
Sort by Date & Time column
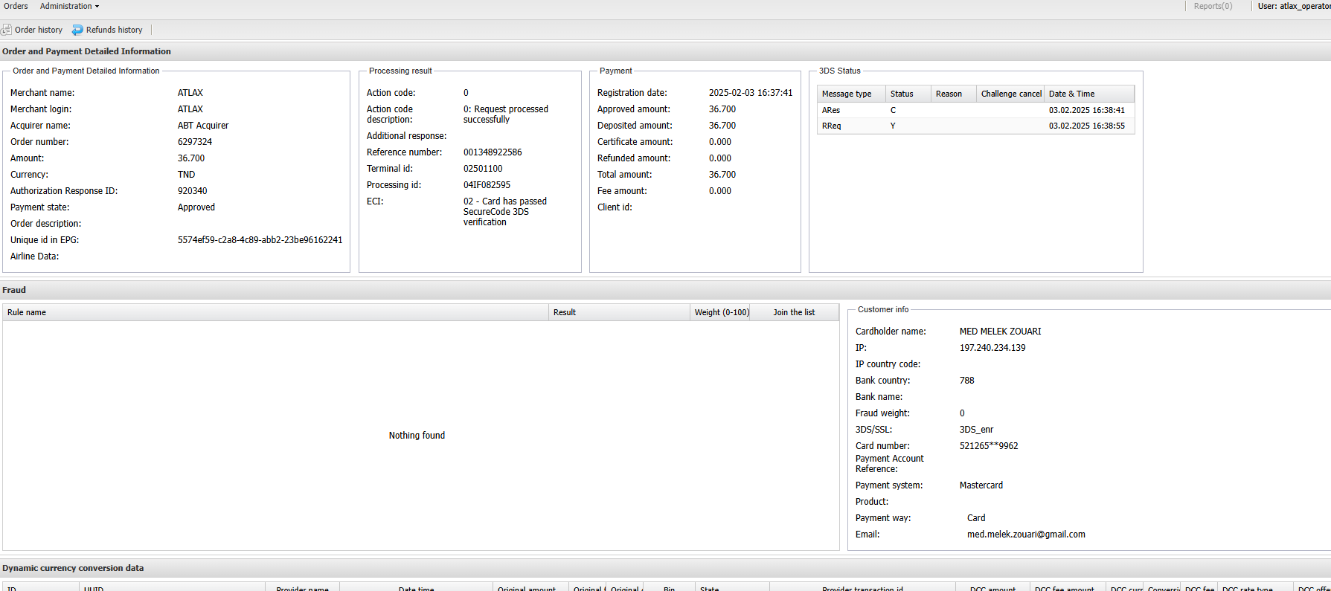1071,94
